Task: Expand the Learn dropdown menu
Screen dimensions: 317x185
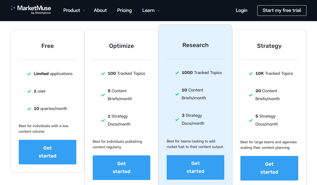Action: (148, 10)
